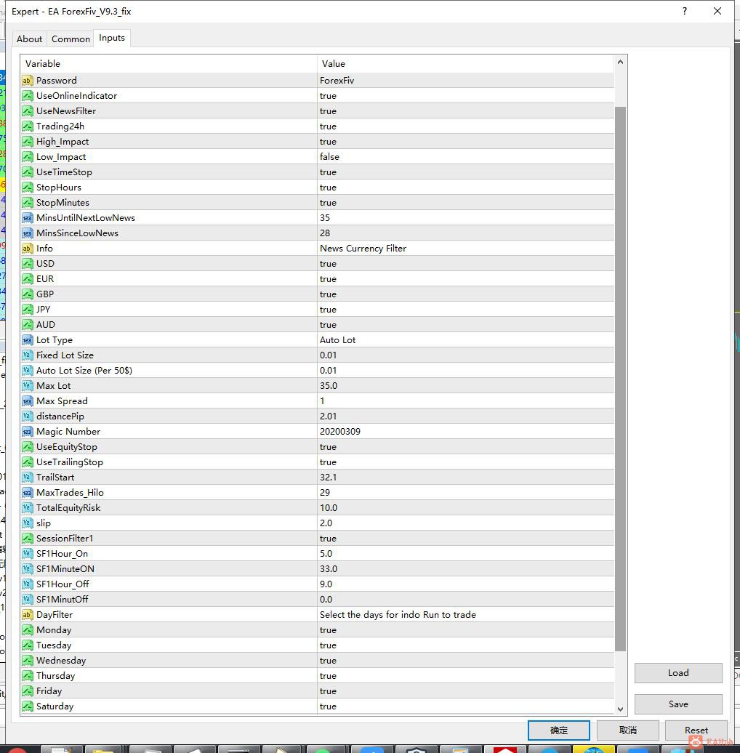740x753 pixels.
Task: Toggle the High_Impact true value
Action: pos(465,142)
